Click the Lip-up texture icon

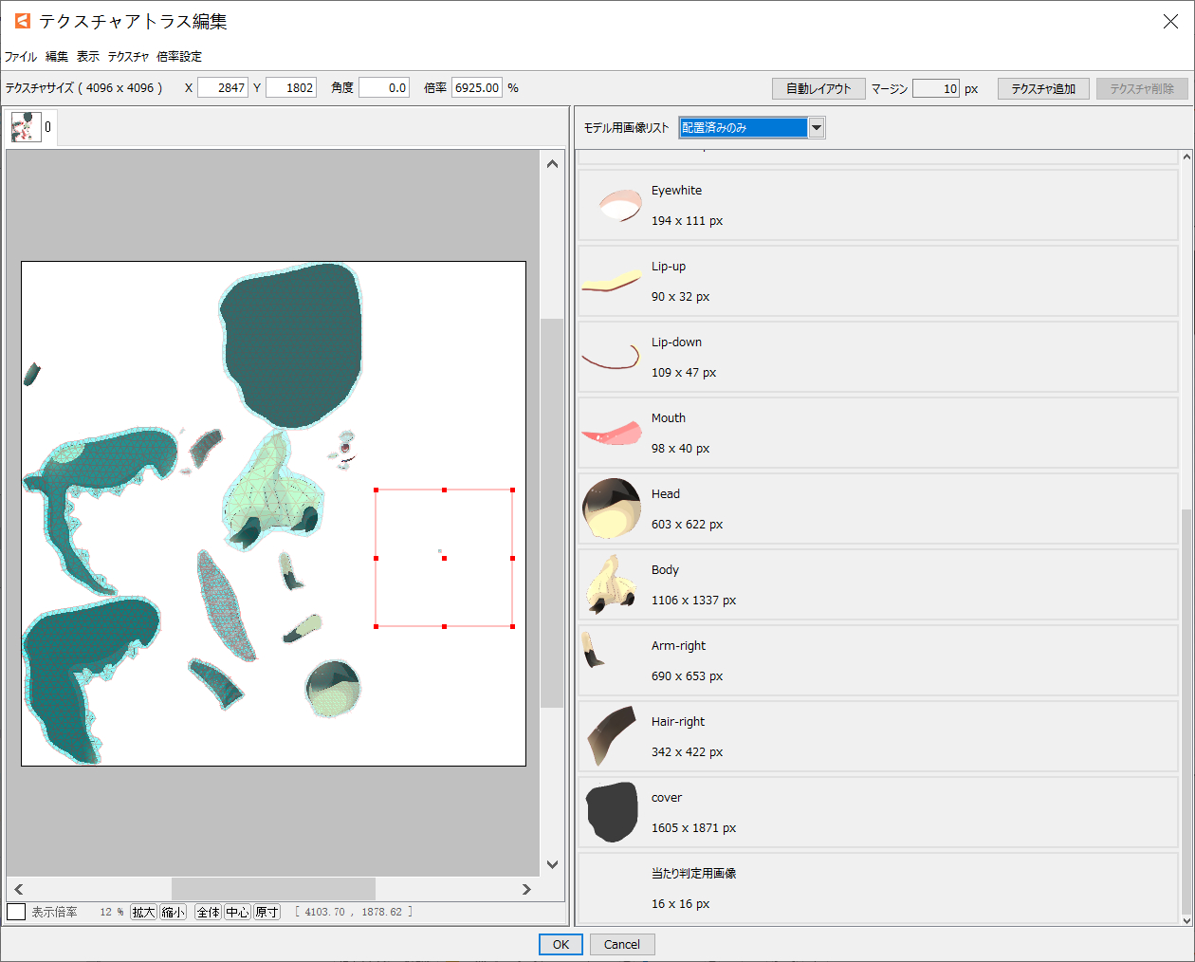click(612, 281)
